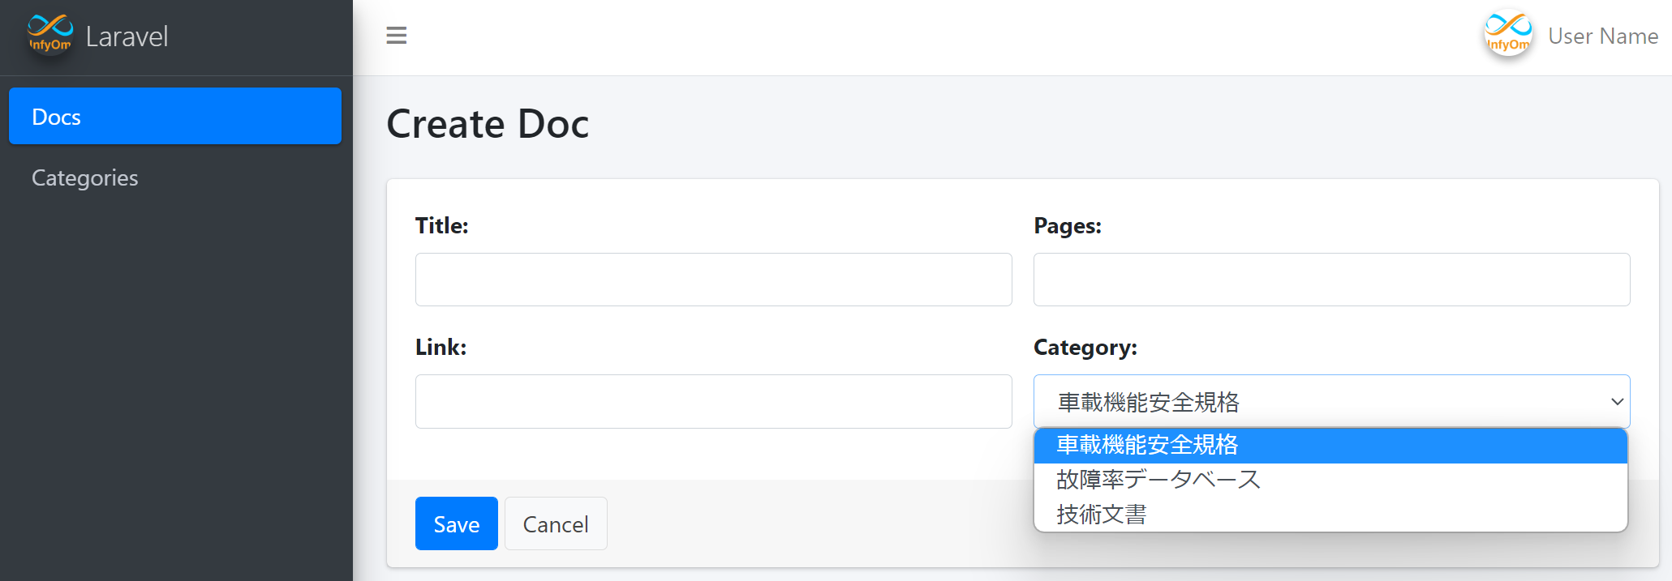Screen dimensions: 1672x581
Task: Focus the Title input field
Action: pyautogui.click(x=713, y=280)
